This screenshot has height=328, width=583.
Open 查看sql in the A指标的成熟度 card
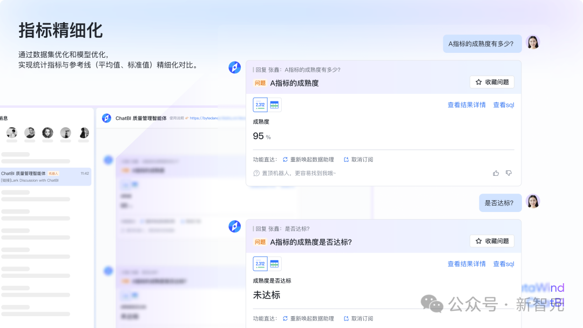point(504,105)
